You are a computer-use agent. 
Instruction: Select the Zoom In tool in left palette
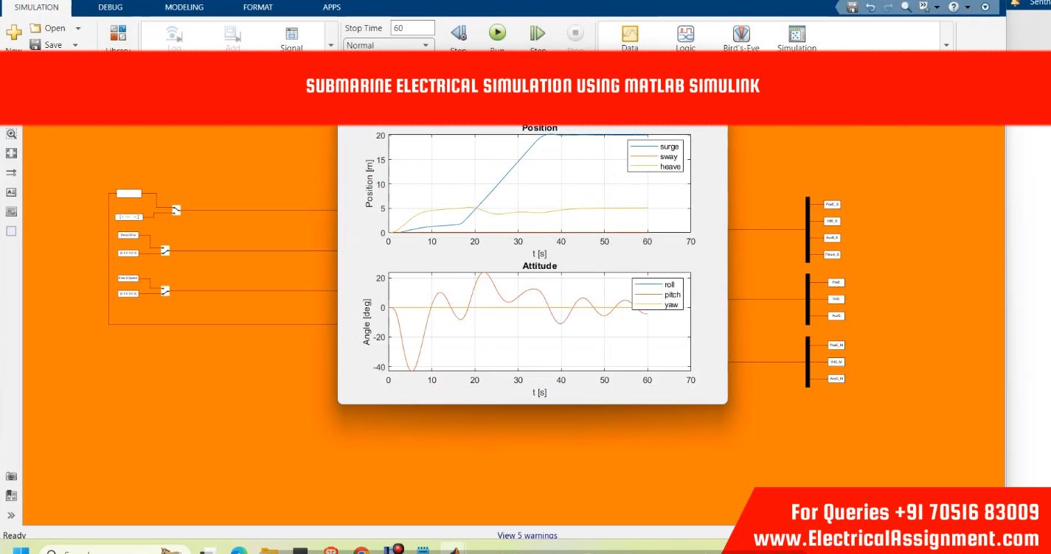pyautogui.click(x=11, y=134)
